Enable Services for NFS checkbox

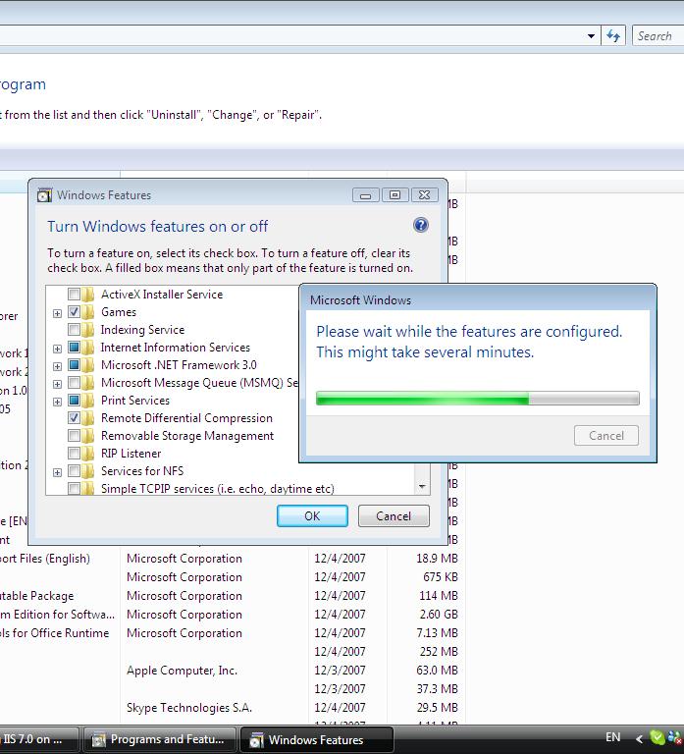[74, 471]
